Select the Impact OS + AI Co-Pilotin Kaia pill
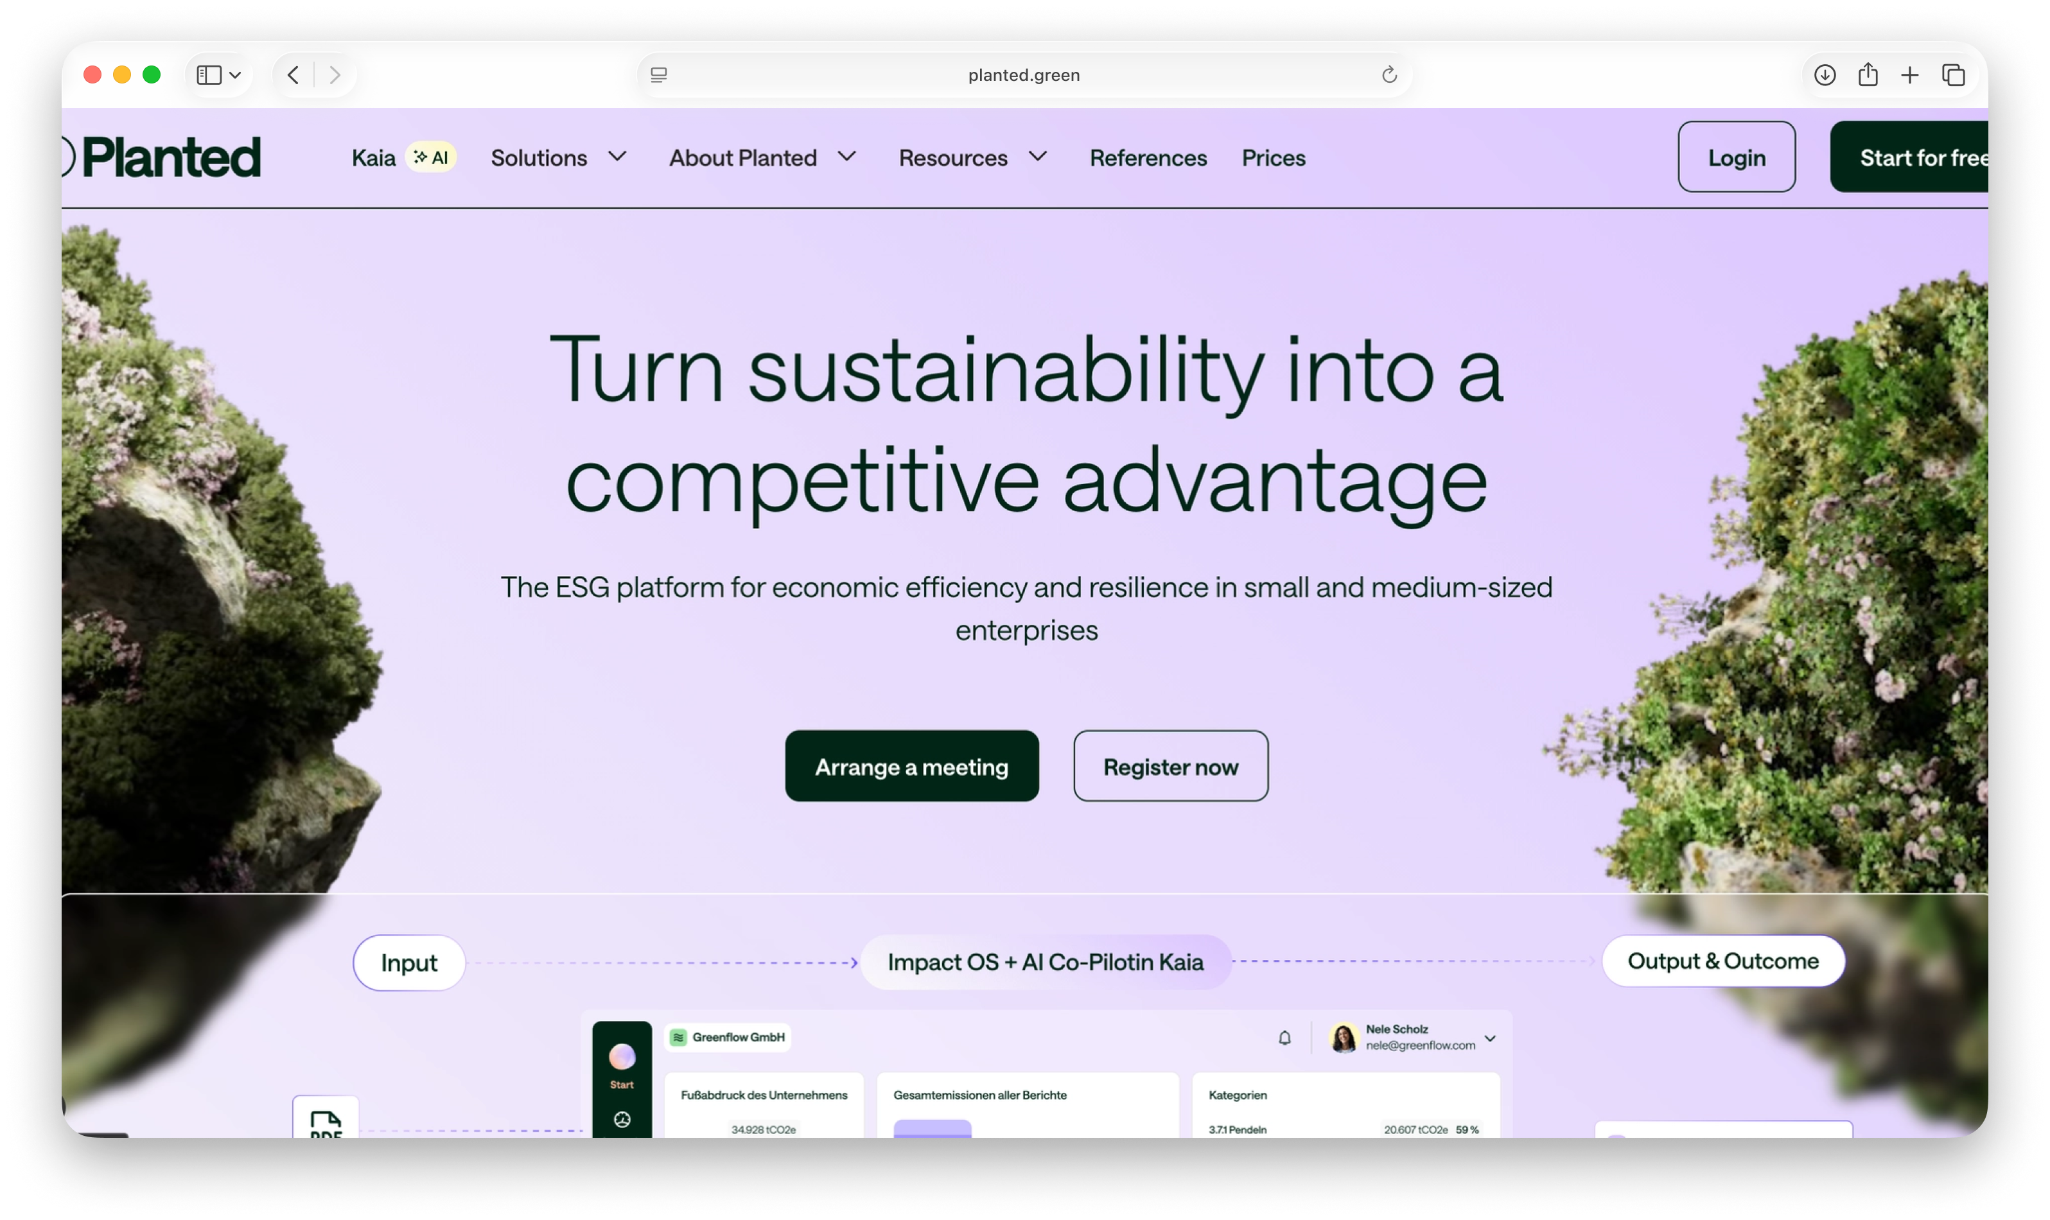Image resolution: width=2050 pixels, height=1220 pixels. pos(1045,961)
